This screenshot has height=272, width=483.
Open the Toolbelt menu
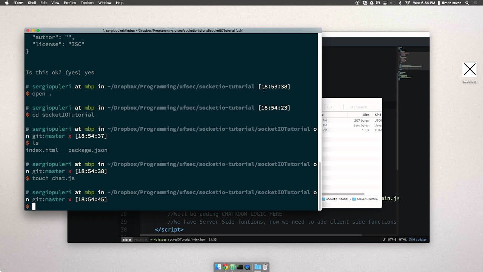pyautogui.click(x=87, y=3)
